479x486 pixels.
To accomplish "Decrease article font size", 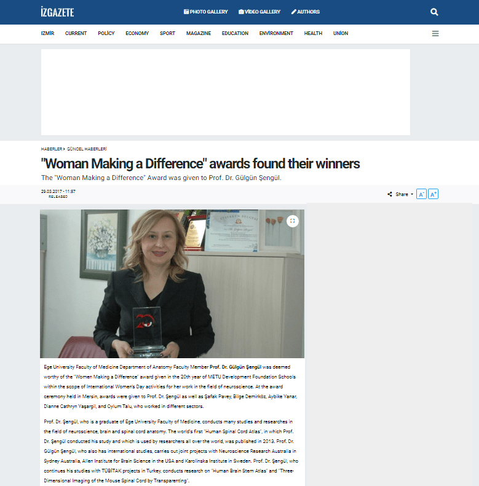I will (421, 194).
